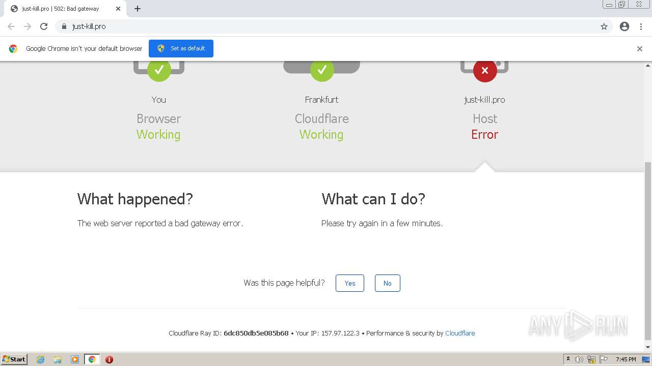The image size is (652, 366).
Task: Open the Chrome three-dot menu
Action: (x=641, y=26)
